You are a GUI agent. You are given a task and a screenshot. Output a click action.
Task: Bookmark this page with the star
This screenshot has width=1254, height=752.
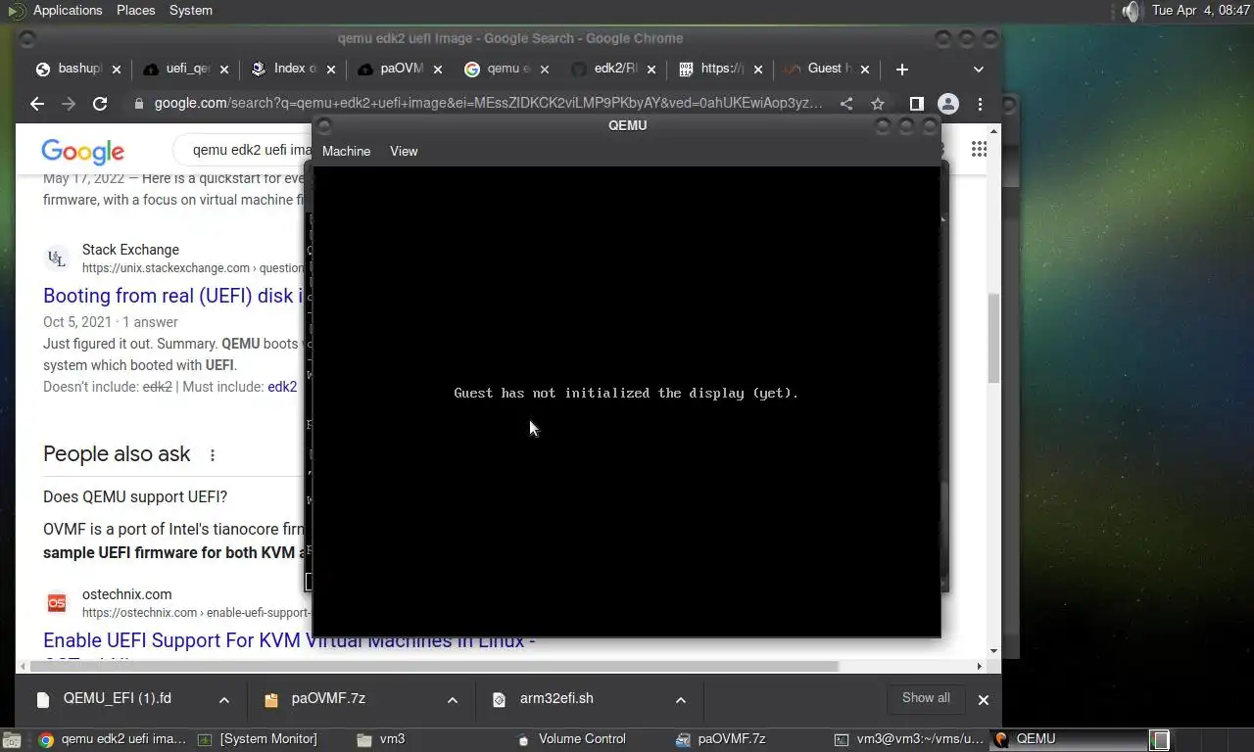pos(878,104)
